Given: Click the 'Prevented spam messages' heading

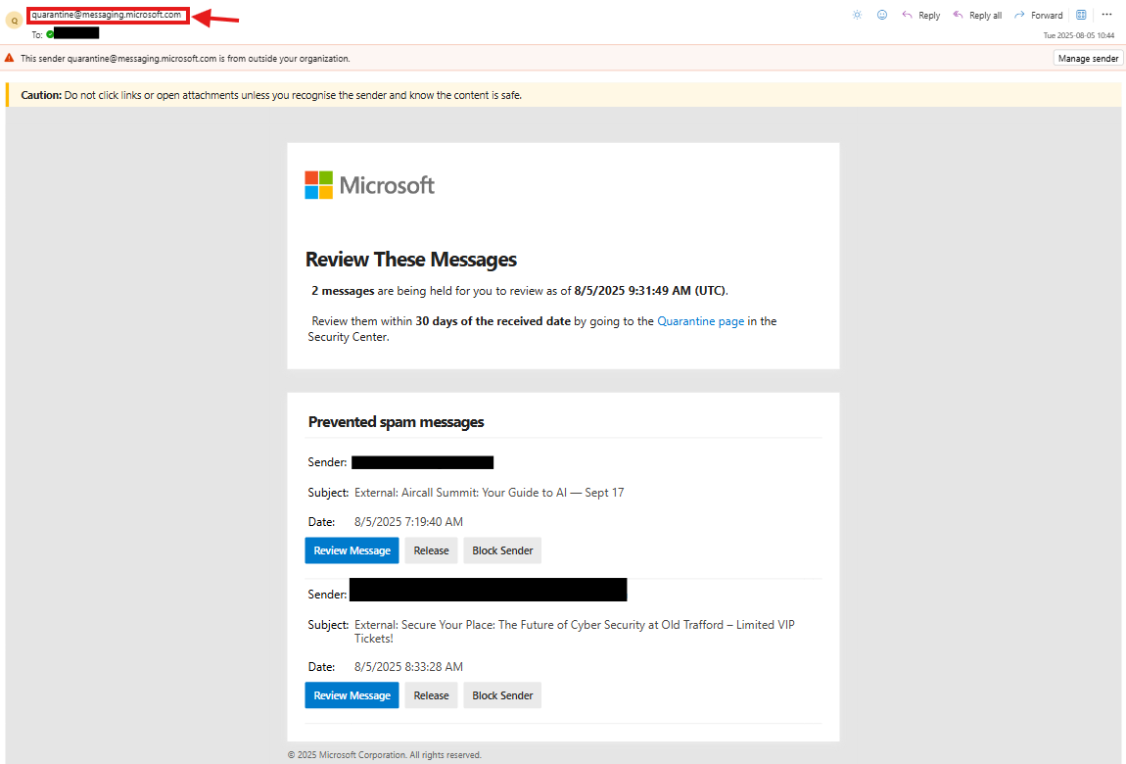Looking at the screenshot, I should (396, 422).
